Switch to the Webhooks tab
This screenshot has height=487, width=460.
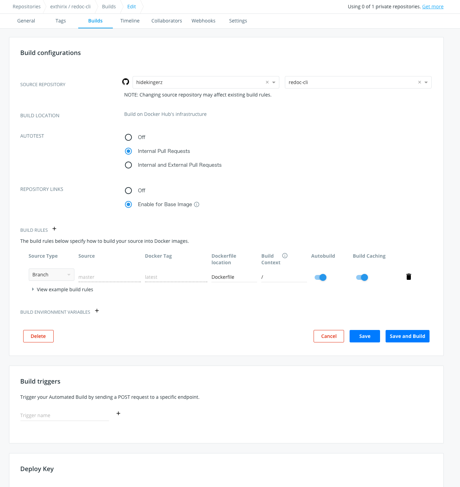click(203, 21)
